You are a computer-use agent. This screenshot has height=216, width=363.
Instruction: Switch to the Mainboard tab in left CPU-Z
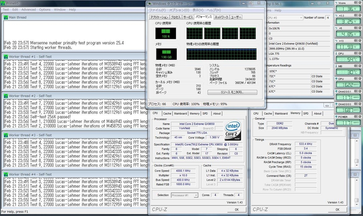(x=180, y=114)
